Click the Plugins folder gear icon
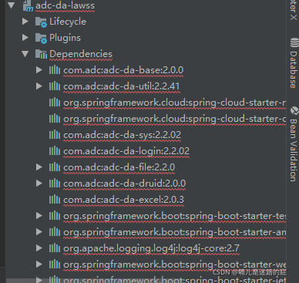Viewport: 299px width, 283px height. 41,39
